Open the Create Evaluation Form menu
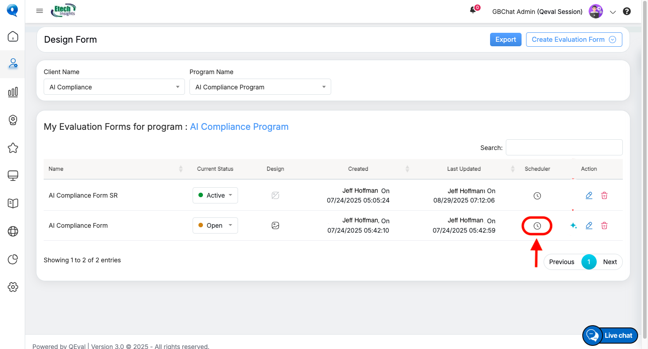The height and width of the screenshot is (349, 648). coord(574,40)
